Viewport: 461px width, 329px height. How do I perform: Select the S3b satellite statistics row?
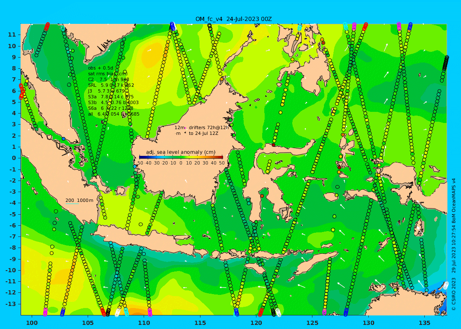click(x=113, y=102)
